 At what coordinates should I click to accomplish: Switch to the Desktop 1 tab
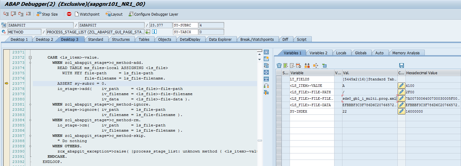tap(19, 39)
